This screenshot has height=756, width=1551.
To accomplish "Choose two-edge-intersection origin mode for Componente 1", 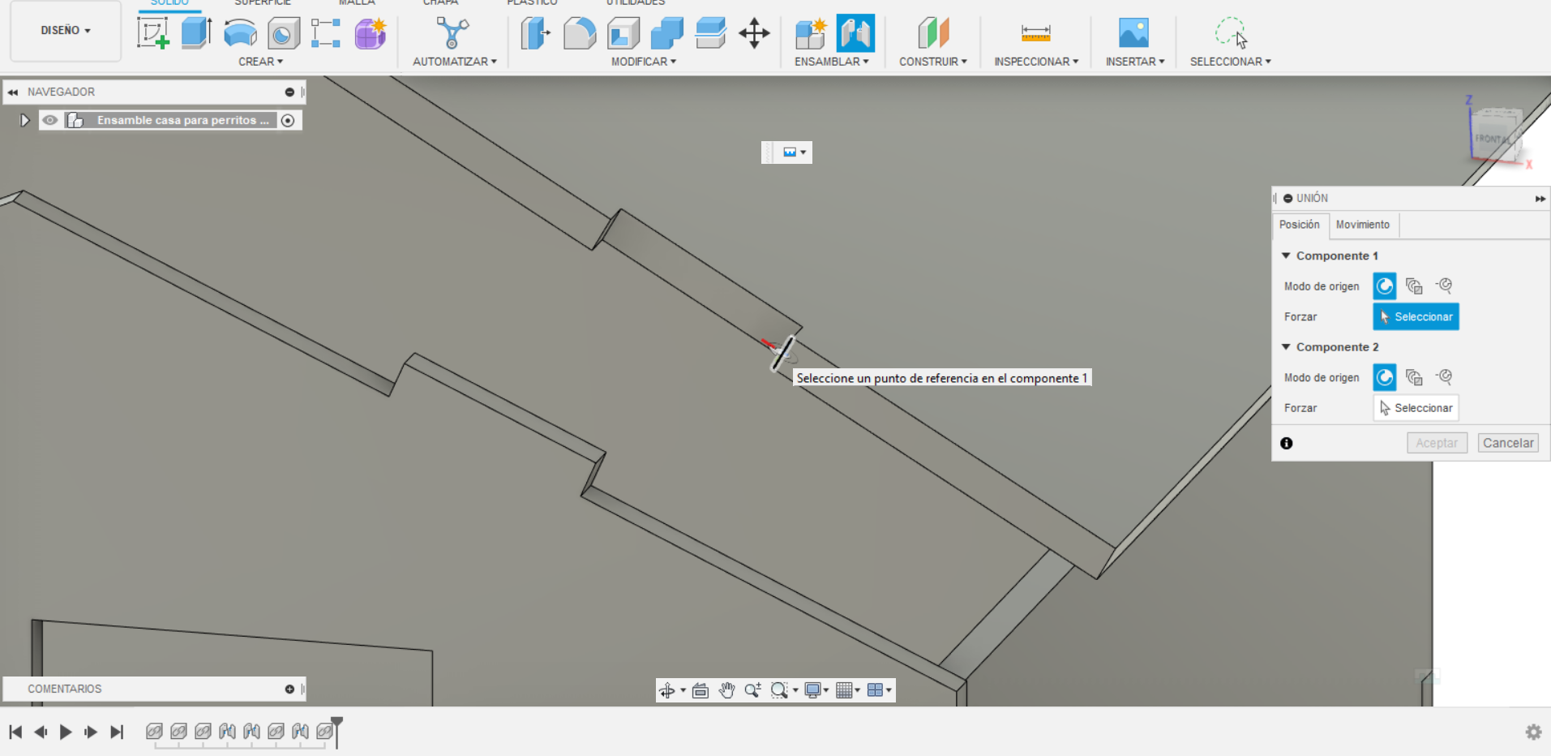I will click(x=1444, y=286).
